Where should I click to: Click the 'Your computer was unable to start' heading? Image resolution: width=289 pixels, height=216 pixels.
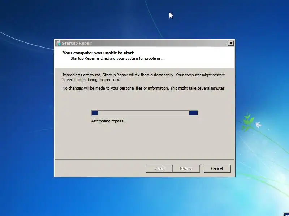point(98,53)
